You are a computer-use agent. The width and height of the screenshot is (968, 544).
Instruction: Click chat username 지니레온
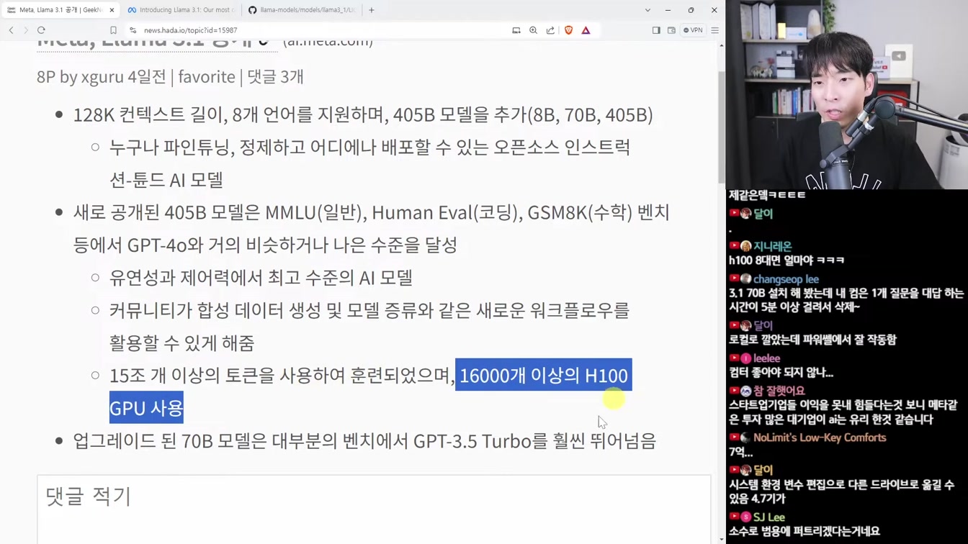click(x=772, y=246)
